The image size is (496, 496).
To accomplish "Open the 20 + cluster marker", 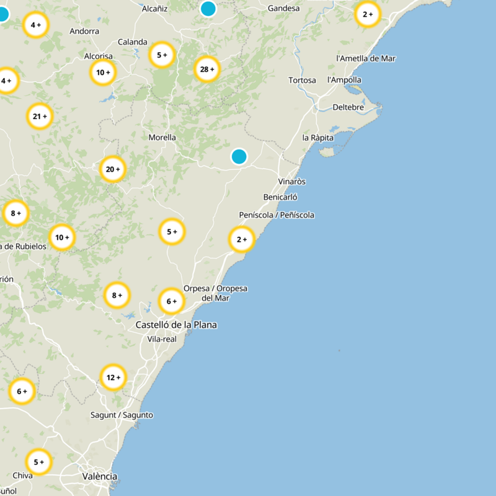I will coord(113,169).
